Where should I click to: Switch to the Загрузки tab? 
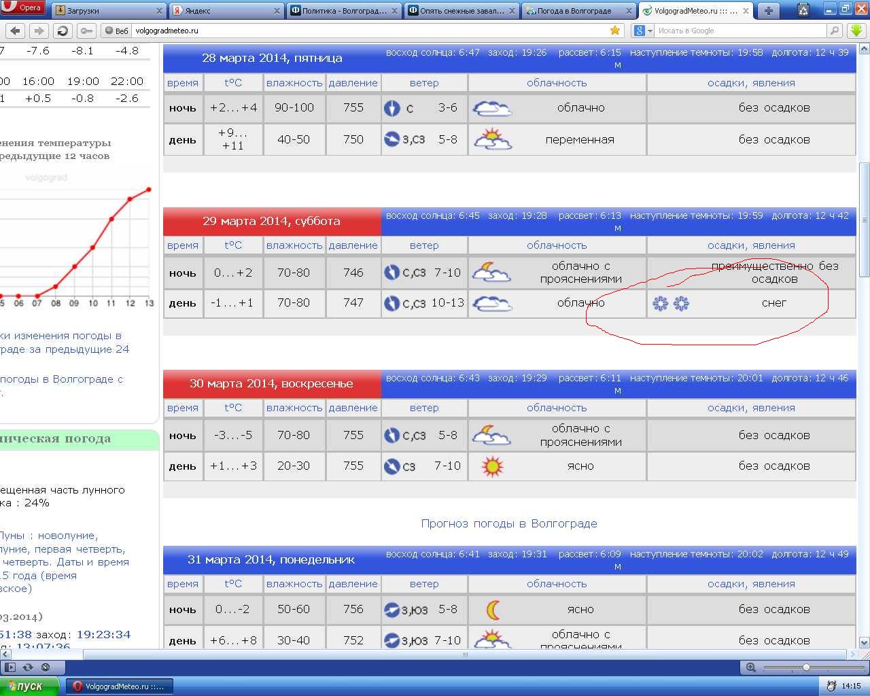[109, 11]
